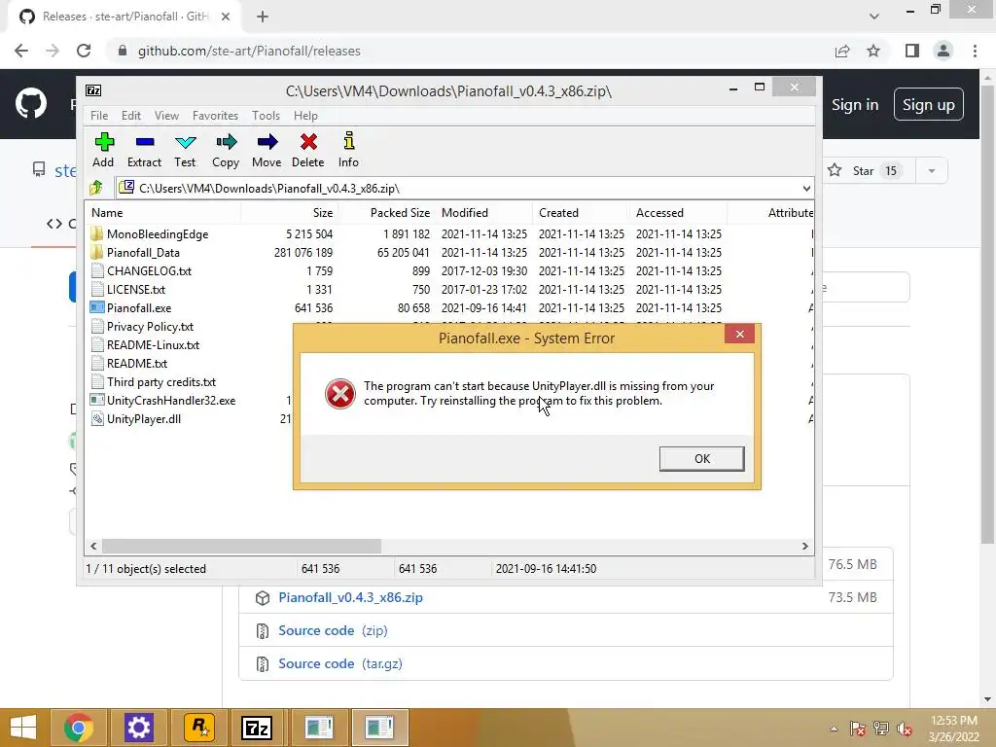
Task: Download Source code (zip) link
Action: 333,630
